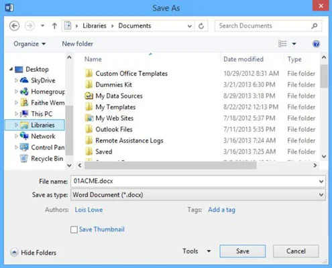Click the File name input field

point(195,182)
